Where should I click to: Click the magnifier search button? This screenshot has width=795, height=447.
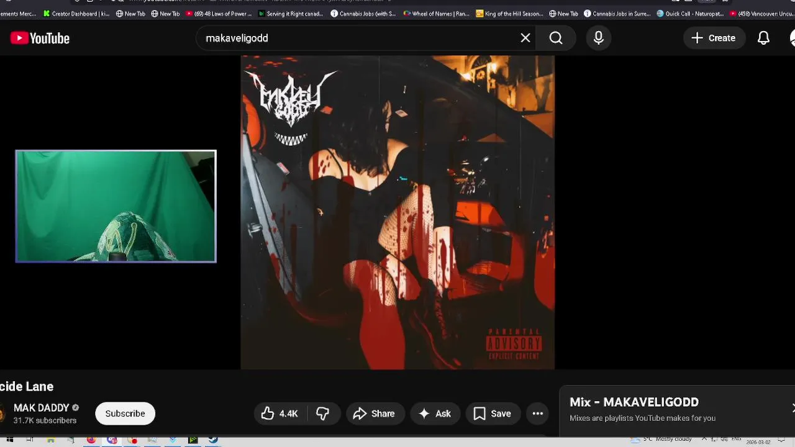(x=556, y=38)
